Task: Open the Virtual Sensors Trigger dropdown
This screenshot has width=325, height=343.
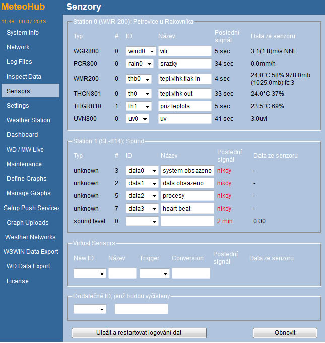Action: pyautogui.click(x=155, y=273)
